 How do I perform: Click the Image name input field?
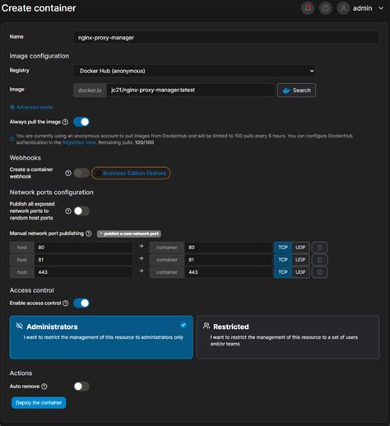pyautogui.click(x=191, y=90)
